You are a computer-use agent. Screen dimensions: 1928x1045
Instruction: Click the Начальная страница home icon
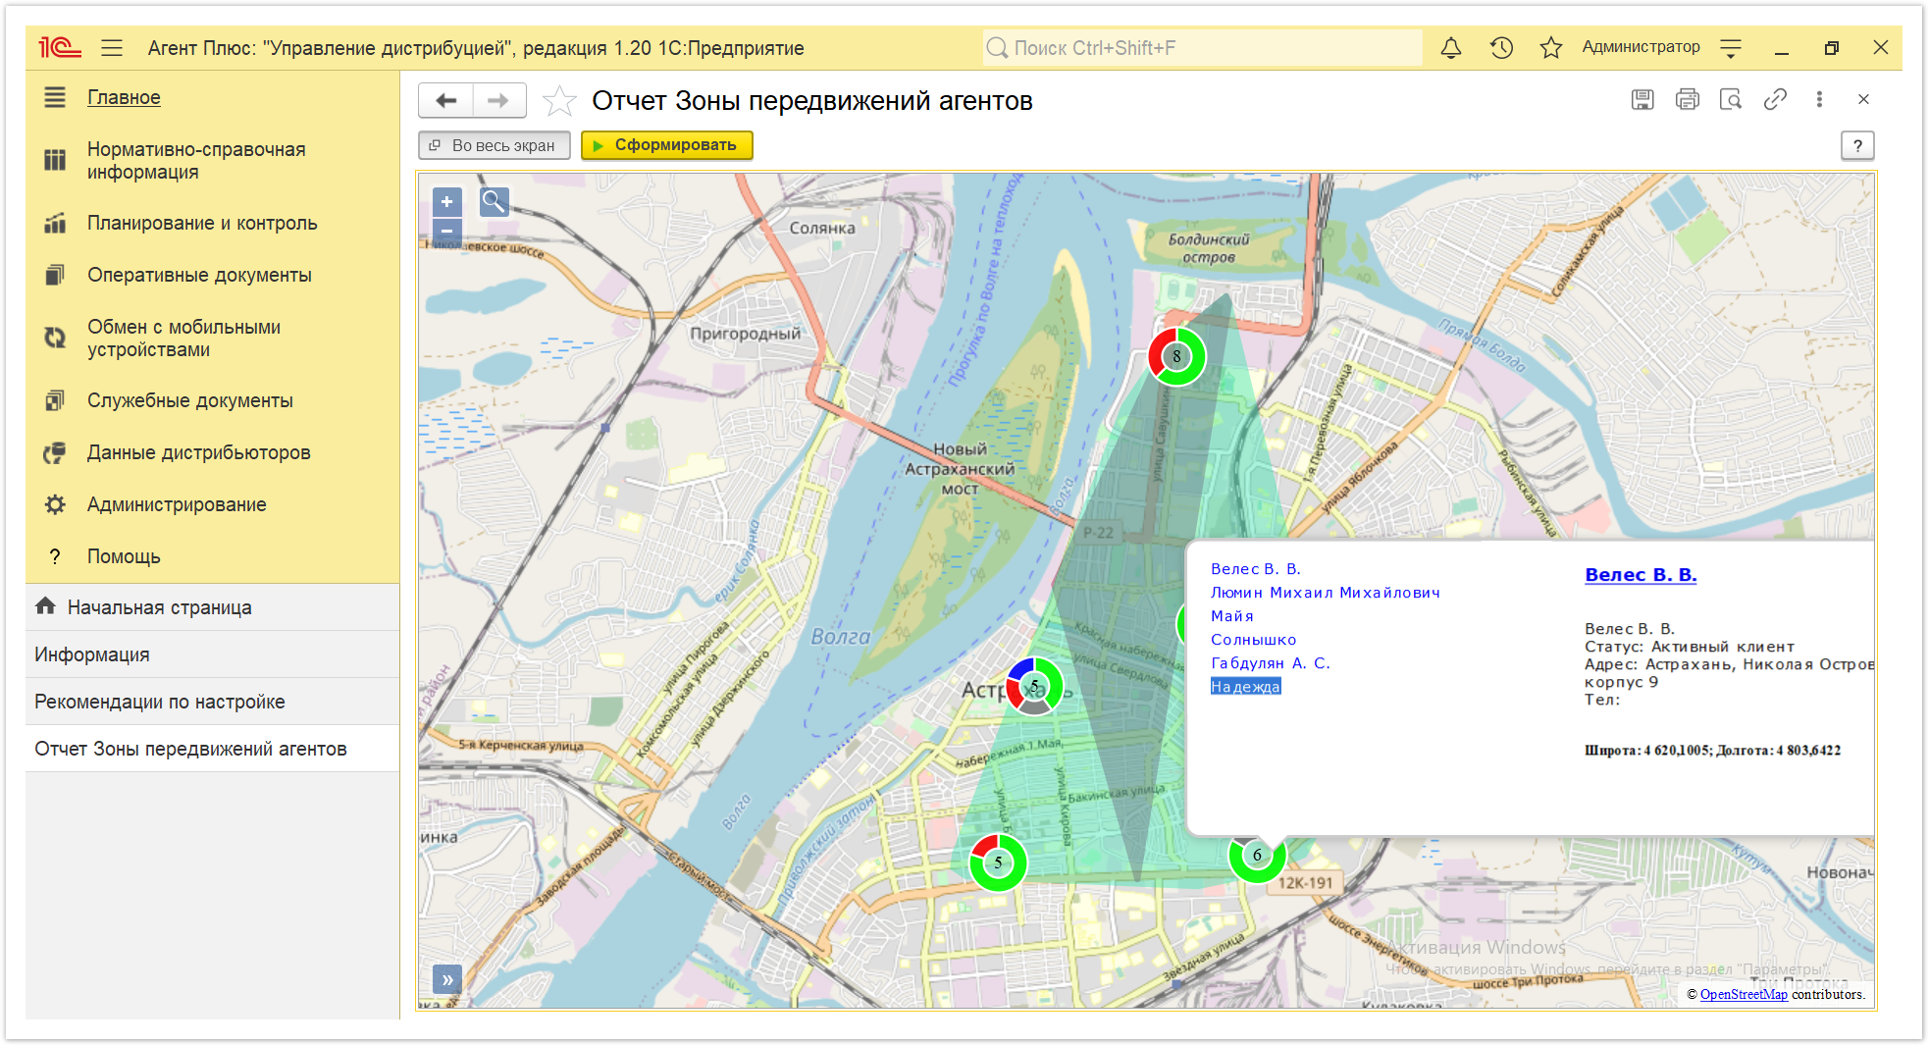point(45,606)
